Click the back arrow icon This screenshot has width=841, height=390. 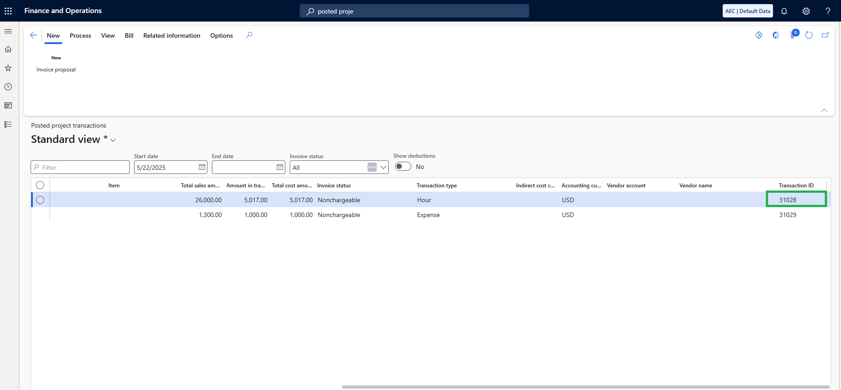(x=33, y=35)
